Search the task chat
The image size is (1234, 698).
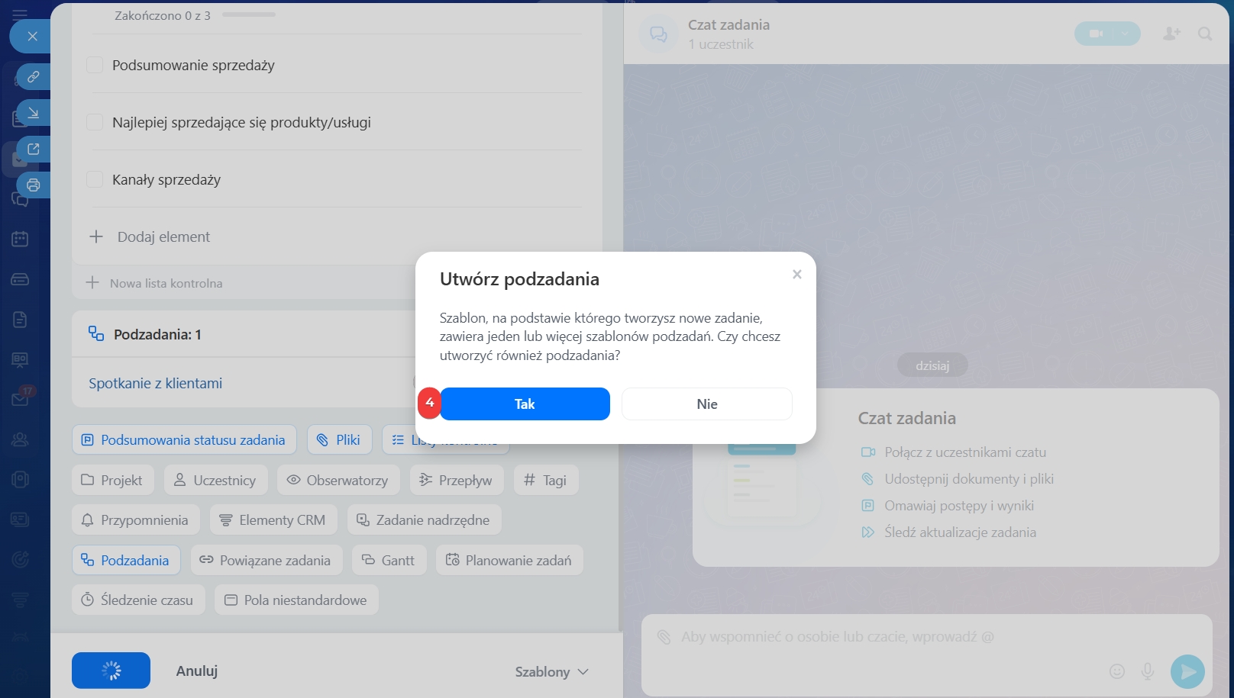pos(1205,34)
